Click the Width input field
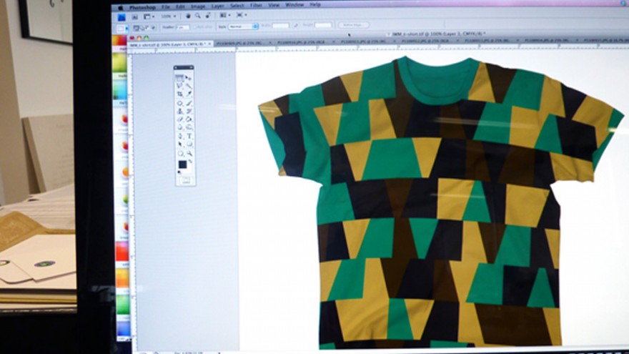This screenshot has width=629, height=354. [x=280, y=26]
